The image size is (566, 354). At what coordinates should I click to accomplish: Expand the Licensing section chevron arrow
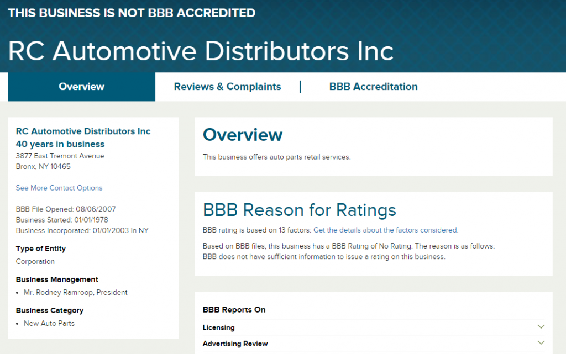coord(541,327)
